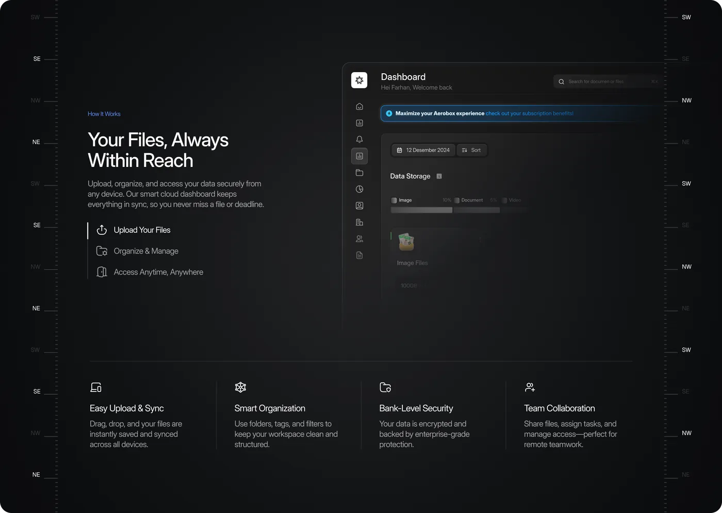Click the Smart Organization web icon

tap(240, 387)
